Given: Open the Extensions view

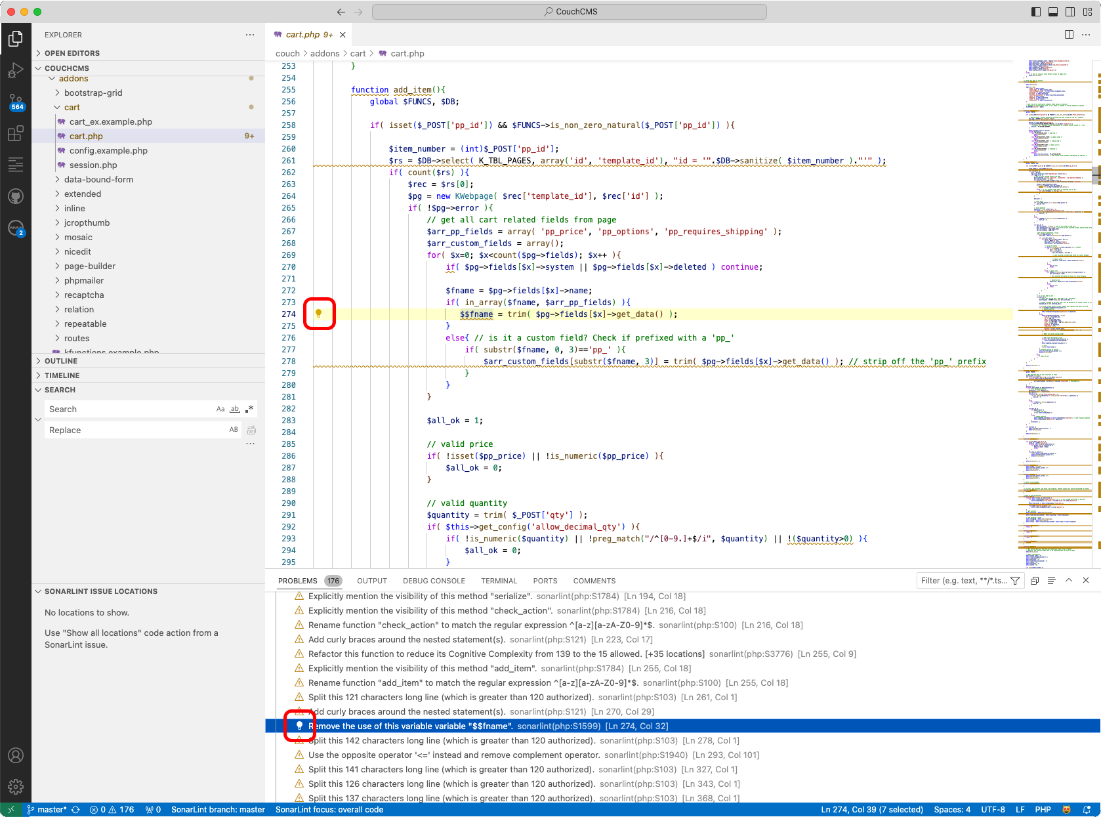Looking at the screenshot, I should tap(16, 133).
